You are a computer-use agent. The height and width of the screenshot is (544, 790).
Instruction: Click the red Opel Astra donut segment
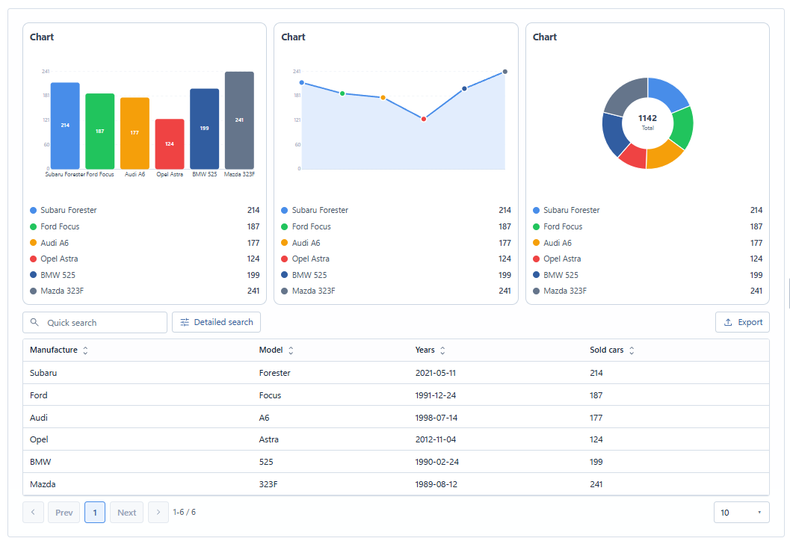635,155
